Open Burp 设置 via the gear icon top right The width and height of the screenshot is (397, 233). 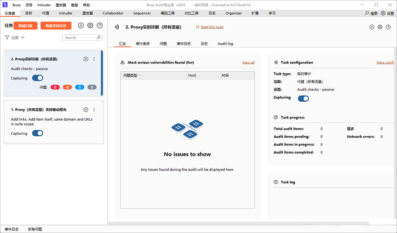[x=382, y=13]
